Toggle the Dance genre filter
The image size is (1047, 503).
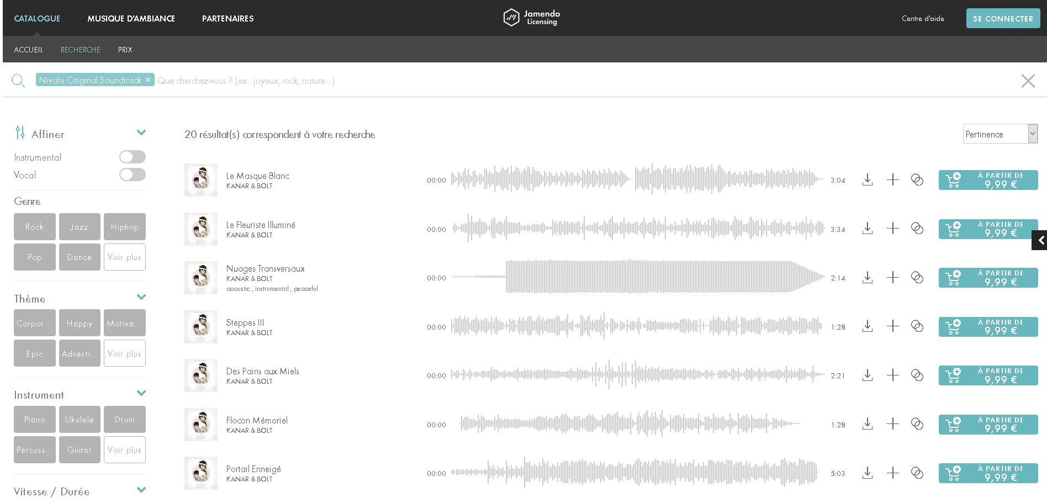[x=80, y=257]
